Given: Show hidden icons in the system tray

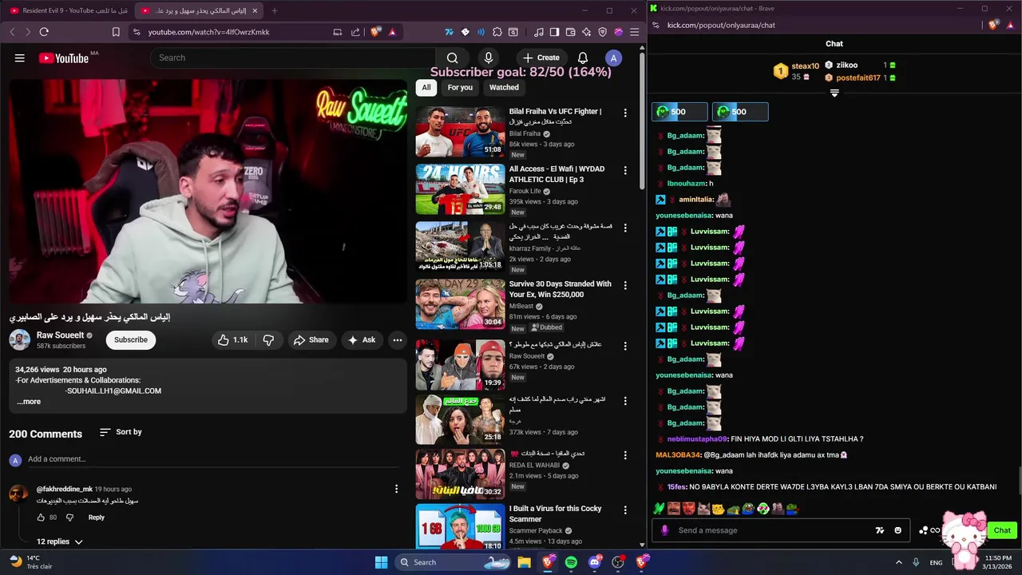Looking at the screenshot, I should coord(898,562).
